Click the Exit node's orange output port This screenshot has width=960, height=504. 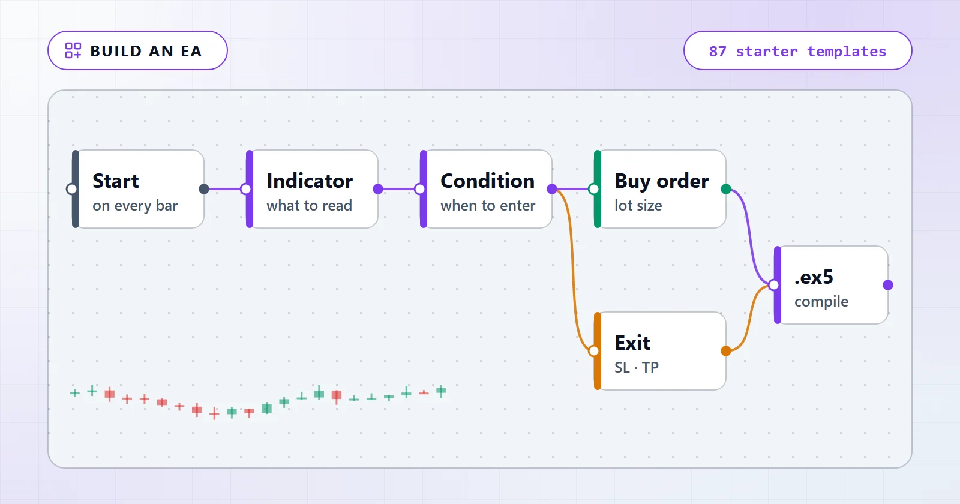click(726, 351)
